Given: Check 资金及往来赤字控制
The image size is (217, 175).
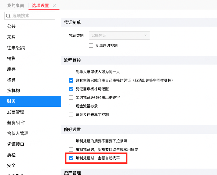Looking at the screenshot, I should (71, 115).
